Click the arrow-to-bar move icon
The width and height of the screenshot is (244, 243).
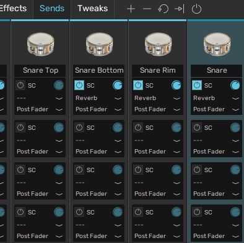coord(179,9)
